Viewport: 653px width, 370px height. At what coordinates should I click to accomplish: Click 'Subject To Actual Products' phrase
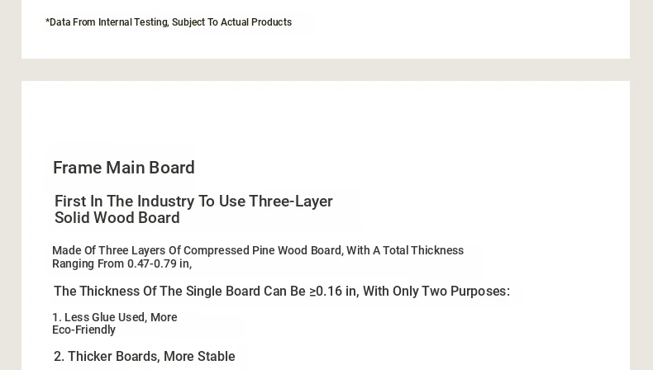(x=231, y=22)
